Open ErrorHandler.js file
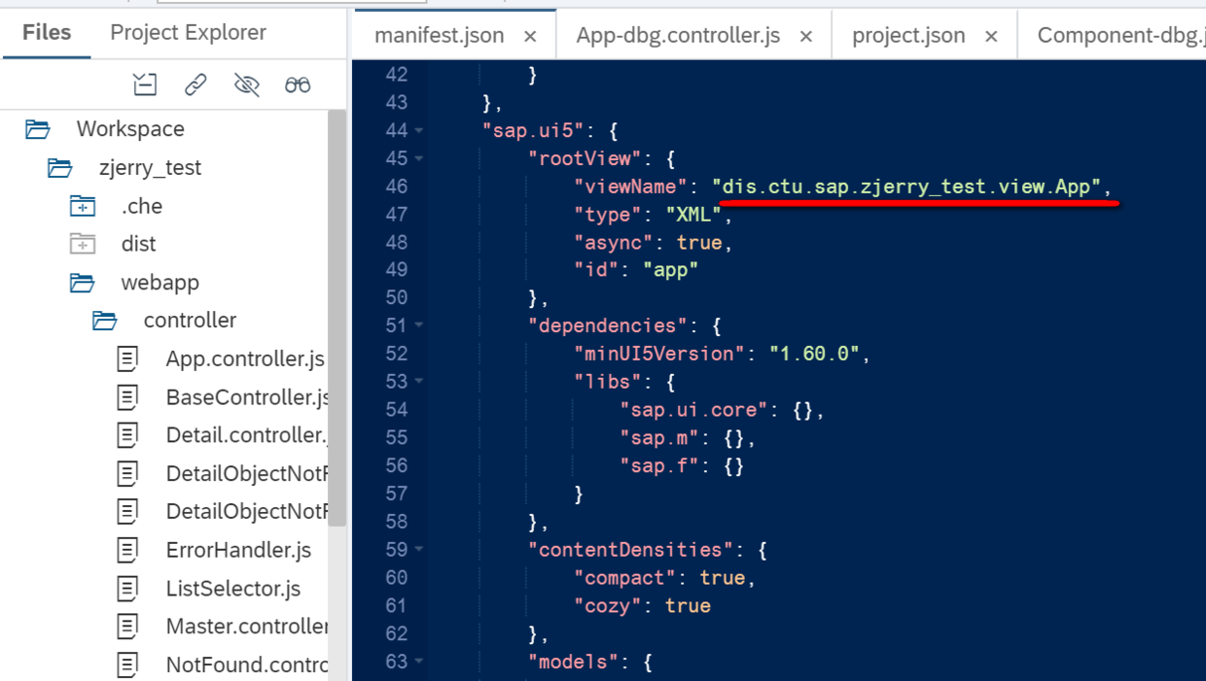1206x681 pixels. click(x=238, y=551)
